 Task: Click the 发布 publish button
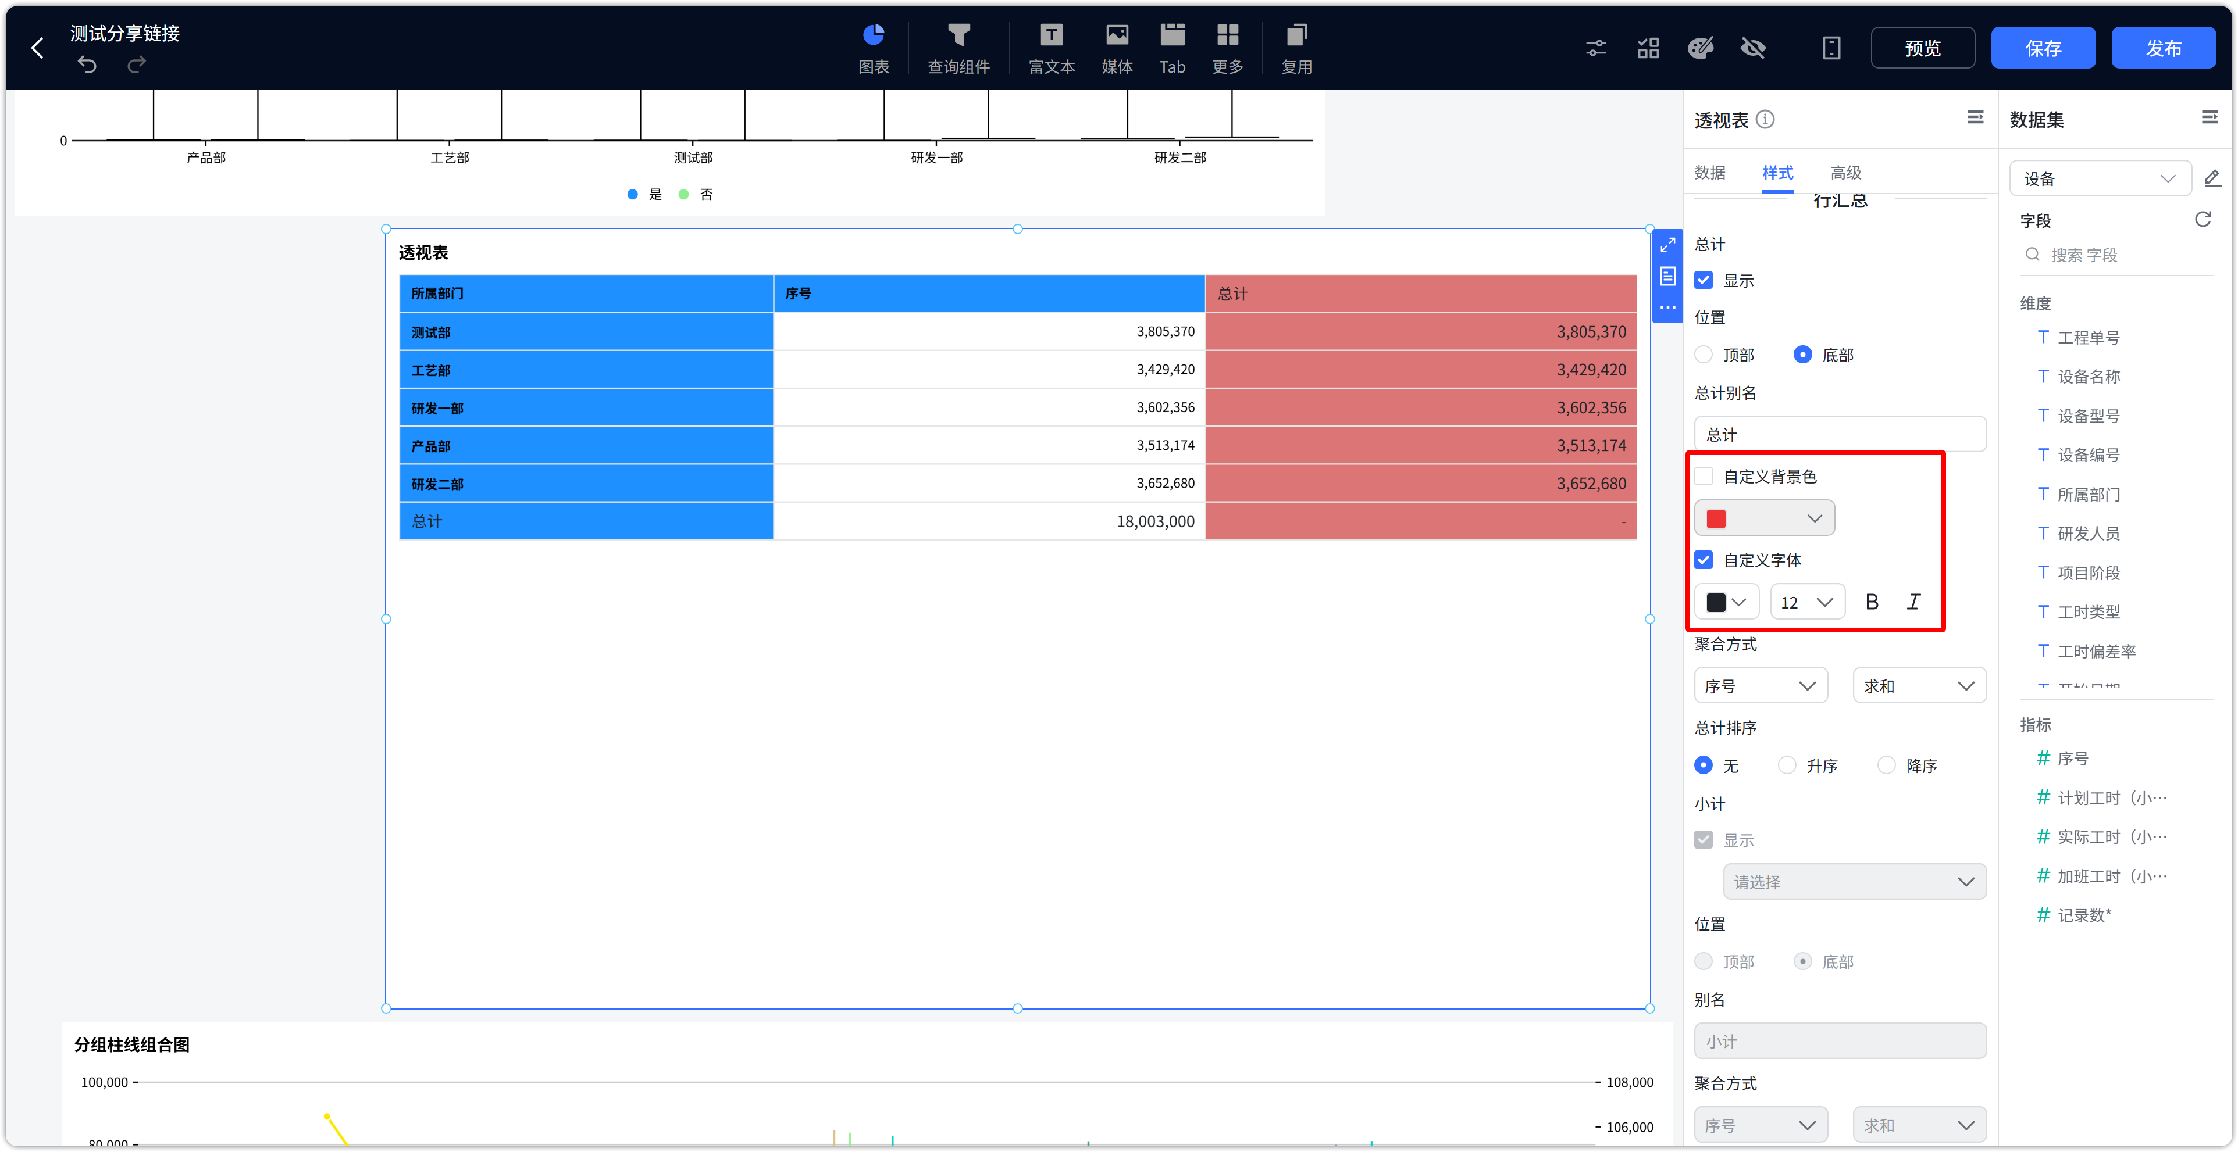(x=2164, y=48)
